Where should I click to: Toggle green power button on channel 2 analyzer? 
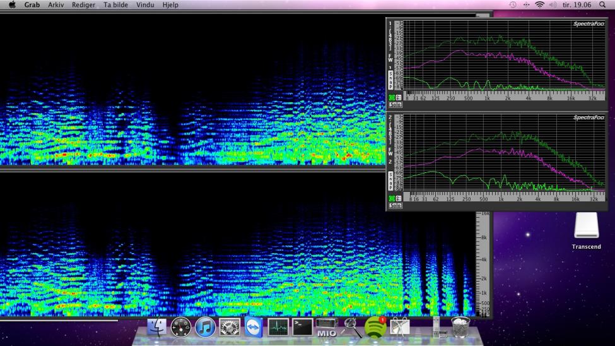coord(392,198)
